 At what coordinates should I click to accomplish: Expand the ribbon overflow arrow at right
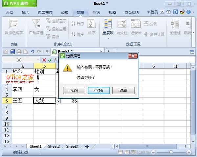click(x=193, y=33)
